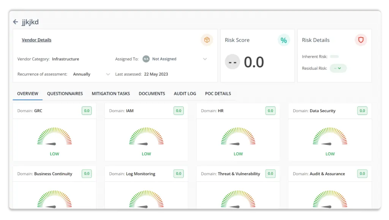Click the red shield Risk Details icon
This screenshot has width=389, height=220.
[361, 40]
